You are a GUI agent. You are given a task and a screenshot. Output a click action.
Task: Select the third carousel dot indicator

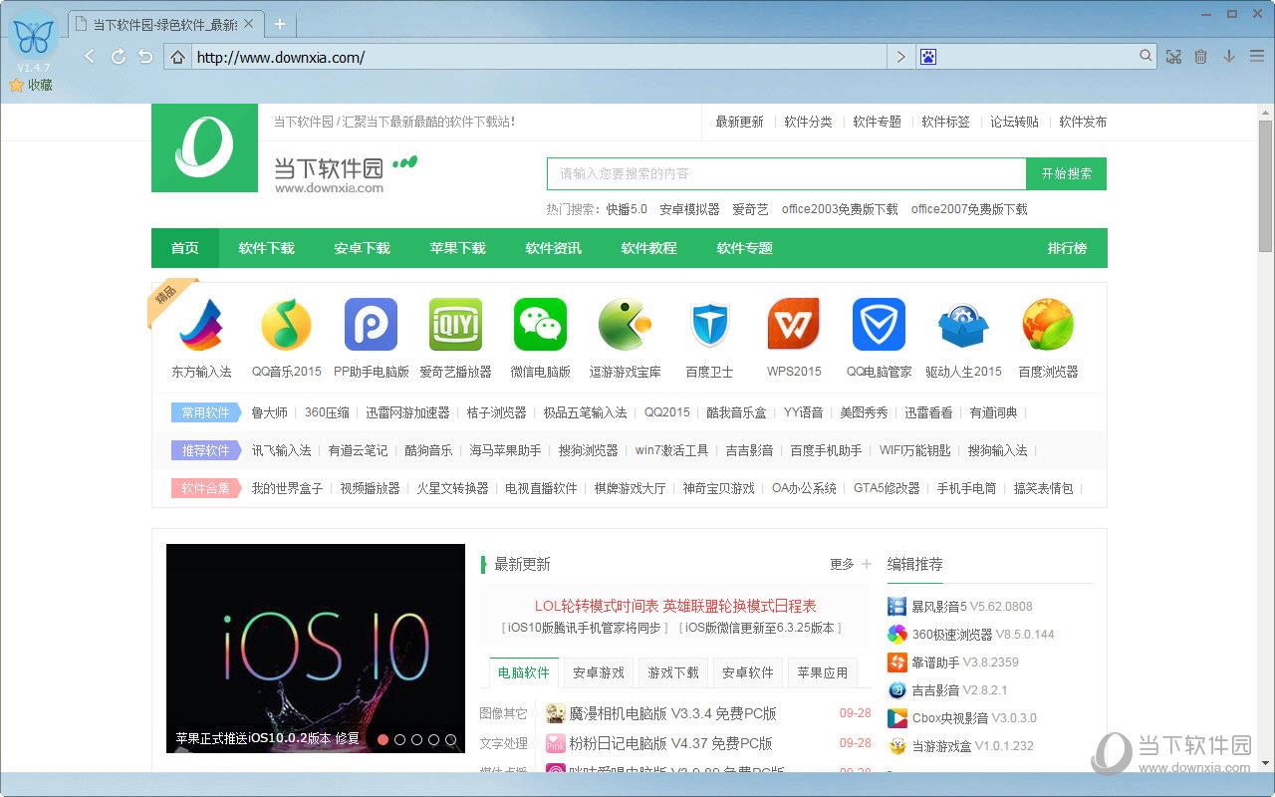[x=416, y=740]
